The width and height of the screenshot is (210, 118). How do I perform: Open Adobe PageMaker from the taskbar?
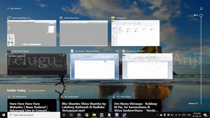124,115
